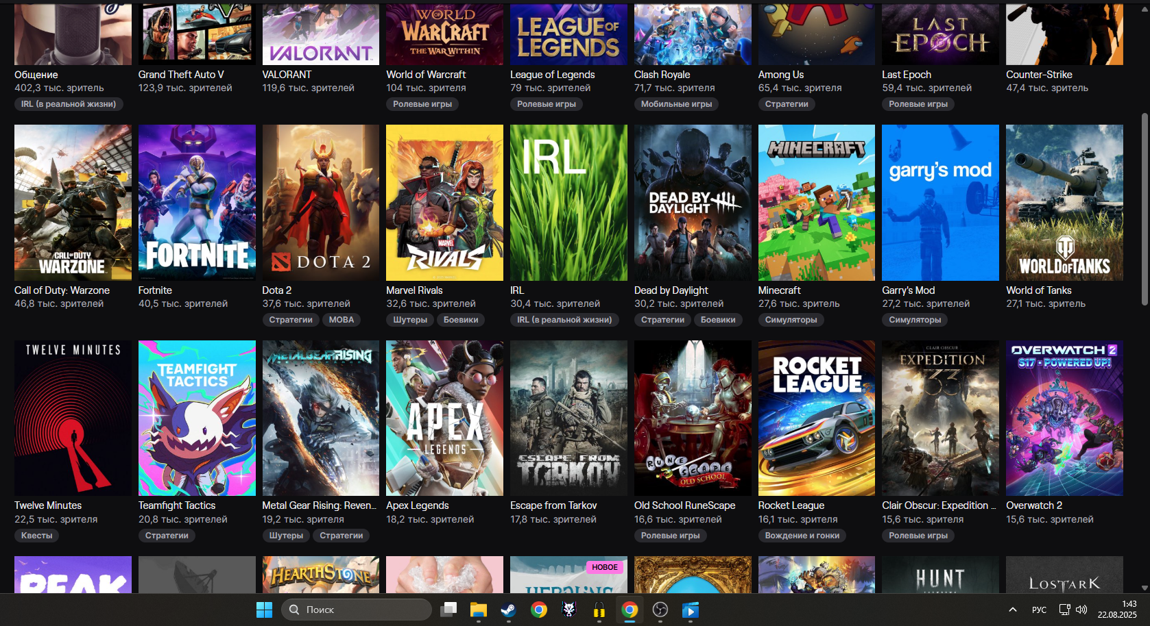Select the Боевики tag under Marvel Rivals
This screenshot has width=1150, height=626.
click(461, 320)
